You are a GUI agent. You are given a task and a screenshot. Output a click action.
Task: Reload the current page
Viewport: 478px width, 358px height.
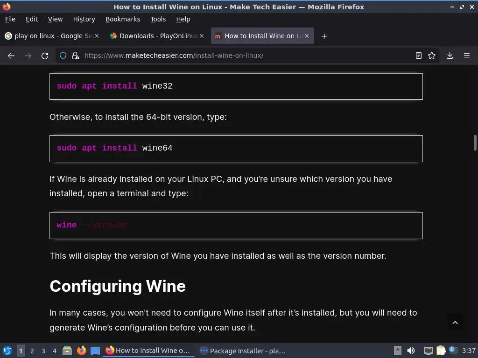[x=45, y=56]
